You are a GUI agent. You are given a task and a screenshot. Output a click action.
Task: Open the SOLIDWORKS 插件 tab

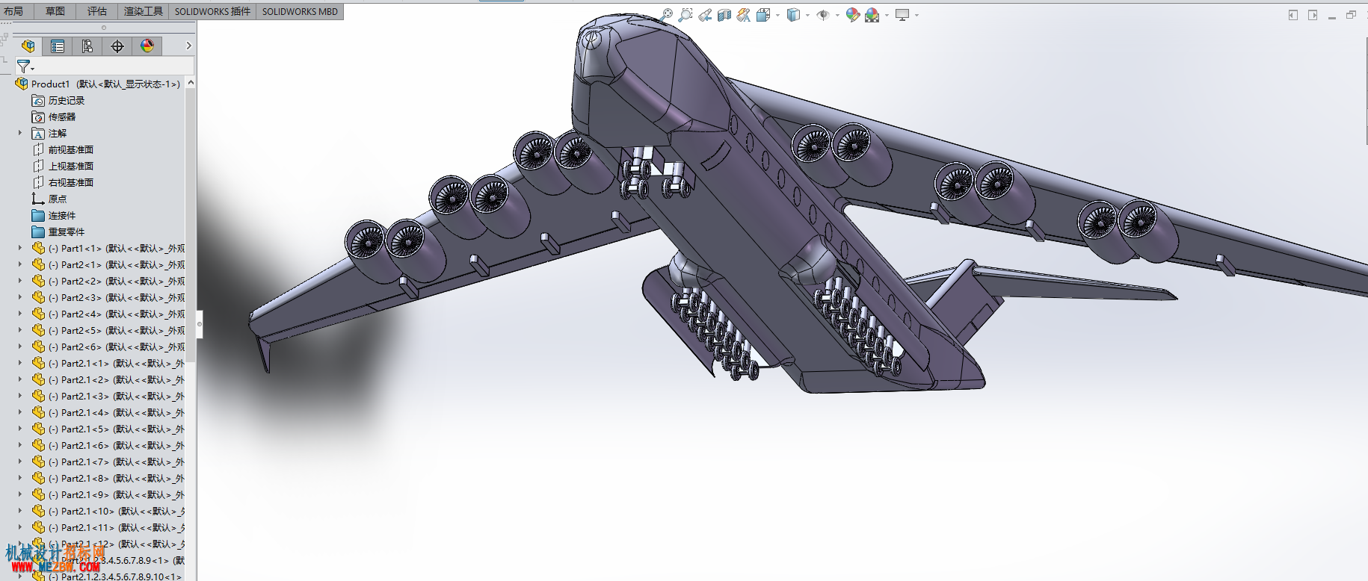point(212,11)
